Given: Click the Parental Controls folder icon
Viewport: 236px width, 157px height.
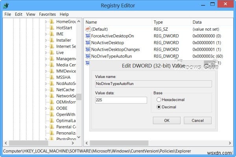Looking at the screenshot, I should pos(52,127).
